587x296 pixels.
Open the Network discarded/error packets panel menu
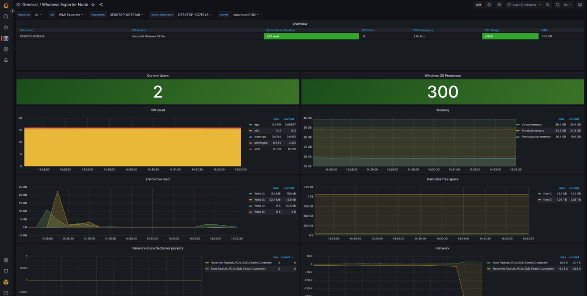tap(158, 248)
